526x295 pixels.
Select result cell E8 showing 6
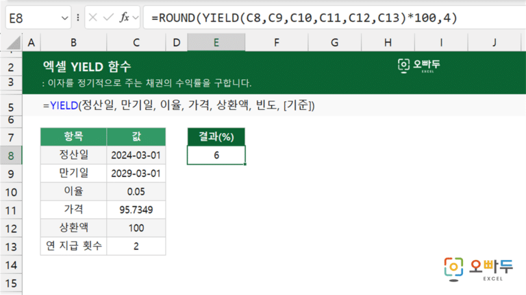(x=216, y=155)
